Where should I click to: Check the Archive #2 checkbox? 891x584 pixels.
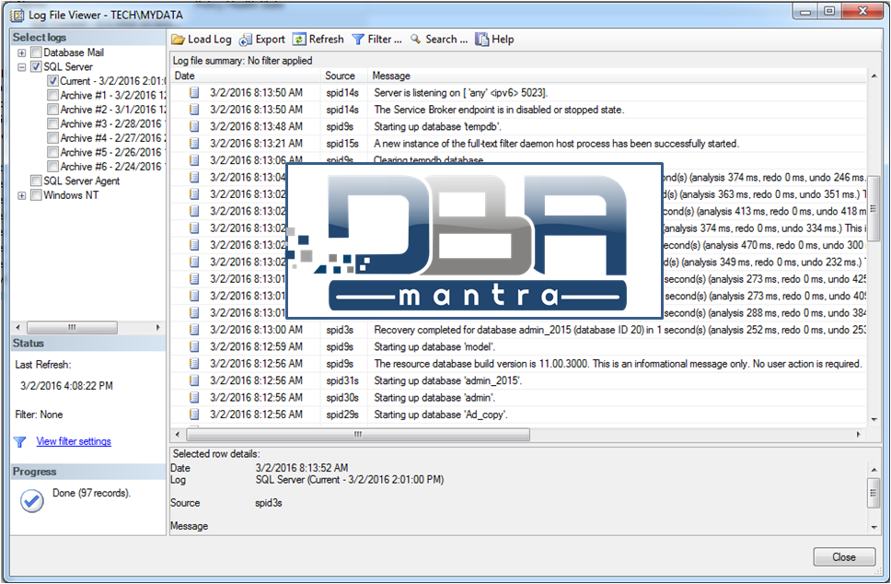52,110
